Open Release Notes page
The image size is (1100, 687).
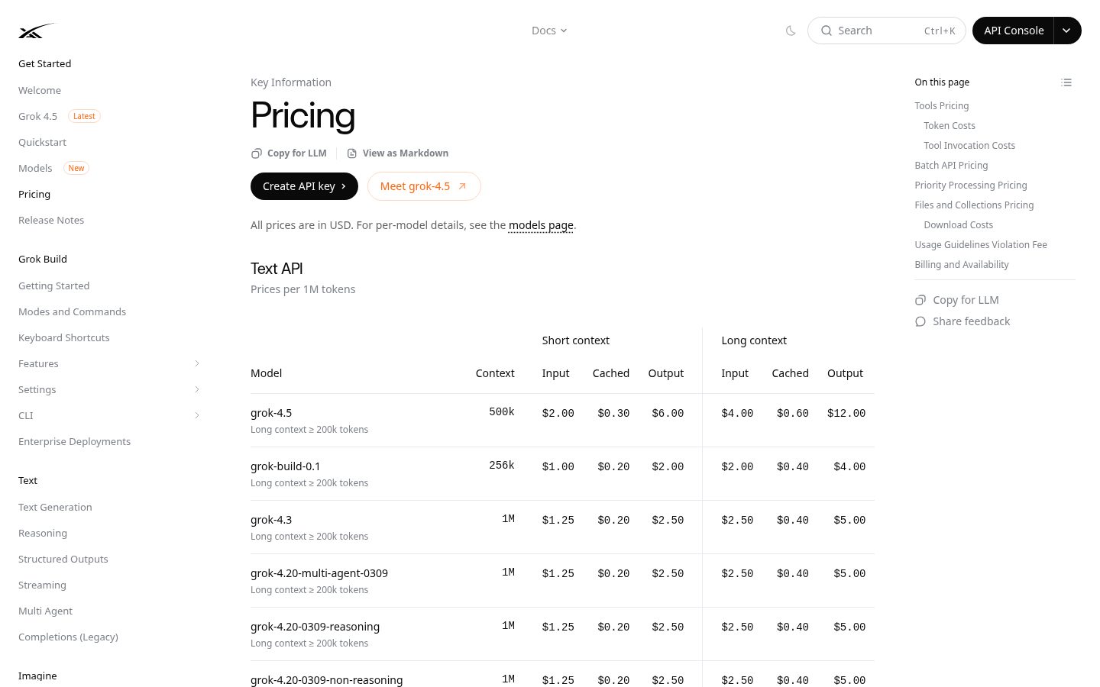[51, 220]
